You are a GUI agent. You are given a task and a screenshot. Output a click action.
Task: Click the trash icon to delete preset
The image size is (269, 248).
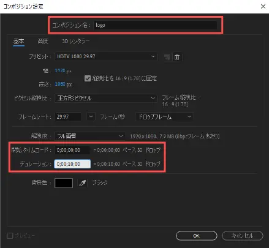[x=177, y=57]
